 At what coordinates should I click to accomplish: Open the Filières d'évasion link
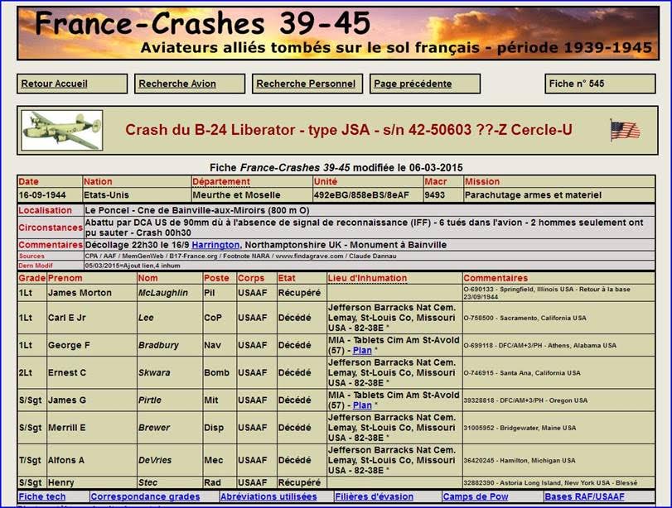374,496
